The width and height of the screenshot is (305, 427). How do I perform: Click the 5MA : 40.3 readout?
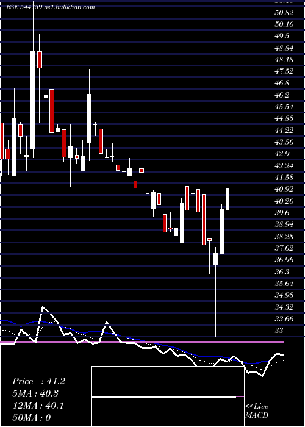[35, 393]
